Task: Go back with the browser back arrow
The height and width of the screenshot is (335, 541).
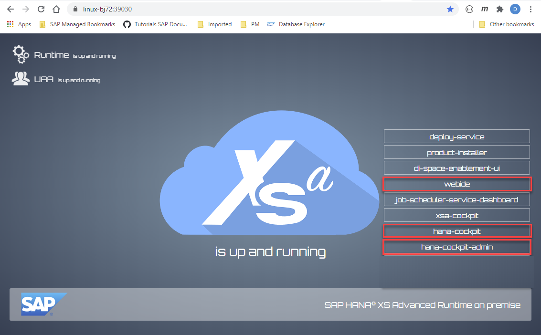Action: 11,10
